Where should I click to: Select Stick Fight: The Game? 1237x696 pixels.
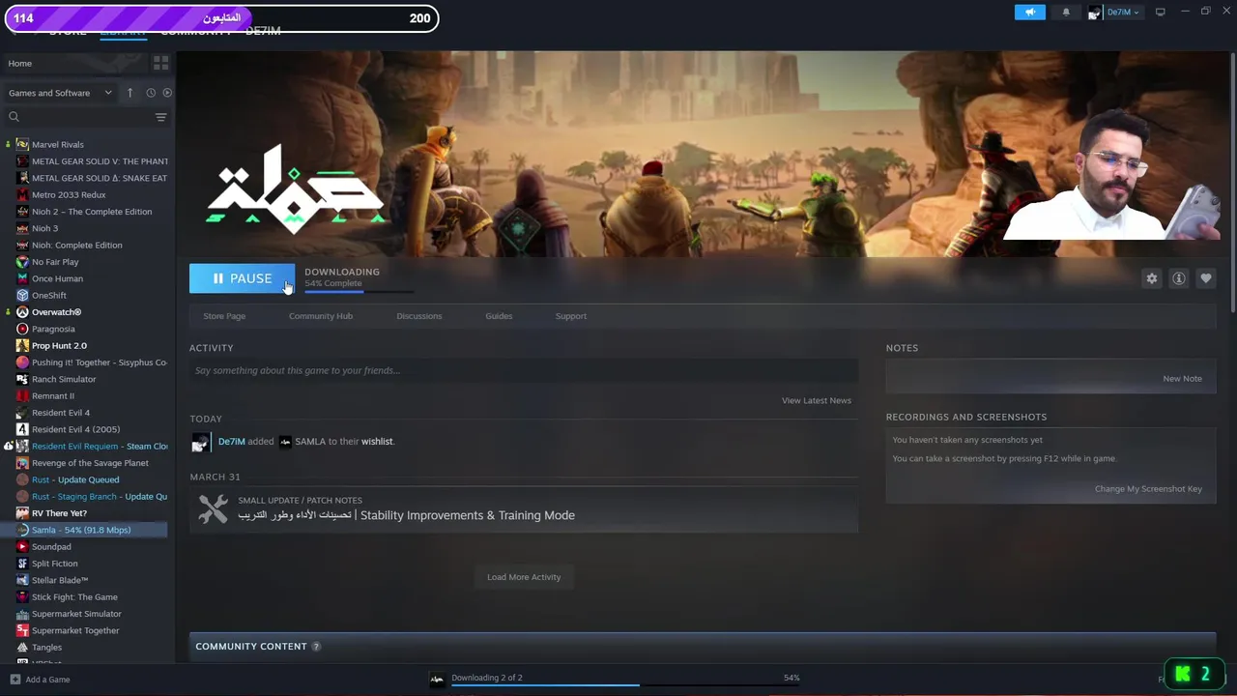click(74, 596)
